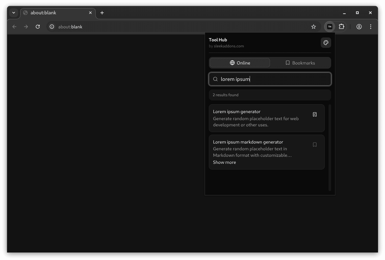Screen dimensions: 385x260
Task: Toggle the bookmark star in the address bar
Action: pyautogui.click(x=313, y=27)
